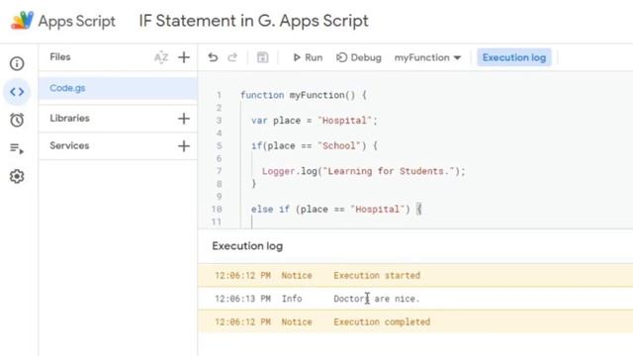Redo the last edit

click(x=232, y=57)
